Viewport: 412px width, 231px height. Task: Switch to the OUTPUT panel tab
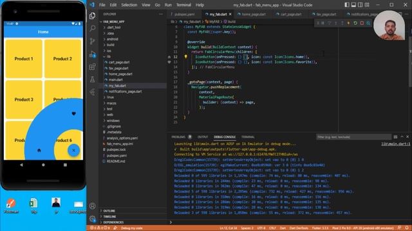click(203, 137)
